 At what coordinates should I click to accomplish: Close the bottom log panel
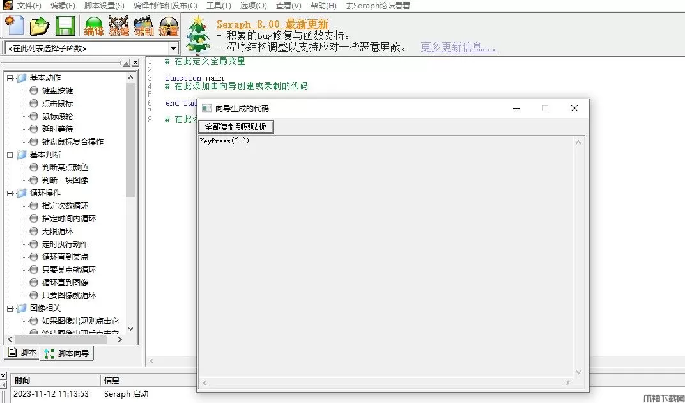(3, 376)
